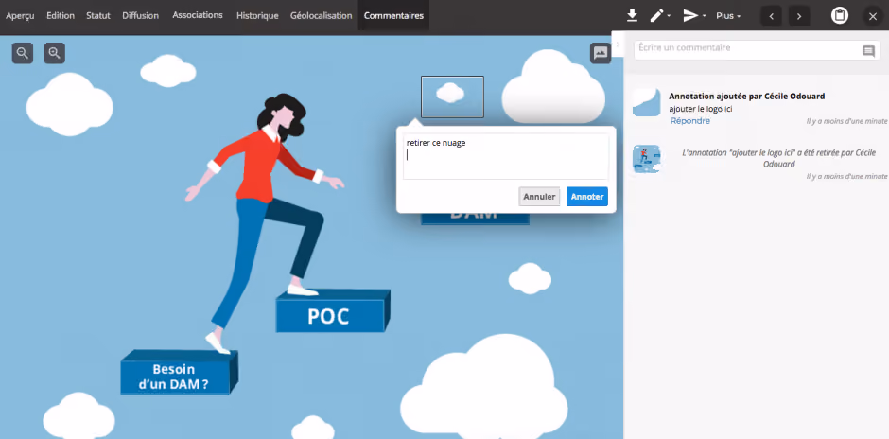The image size is (889, 439).
Task: Click the image thumbnail beside retired annotation message
Action: tap(647, 159)
